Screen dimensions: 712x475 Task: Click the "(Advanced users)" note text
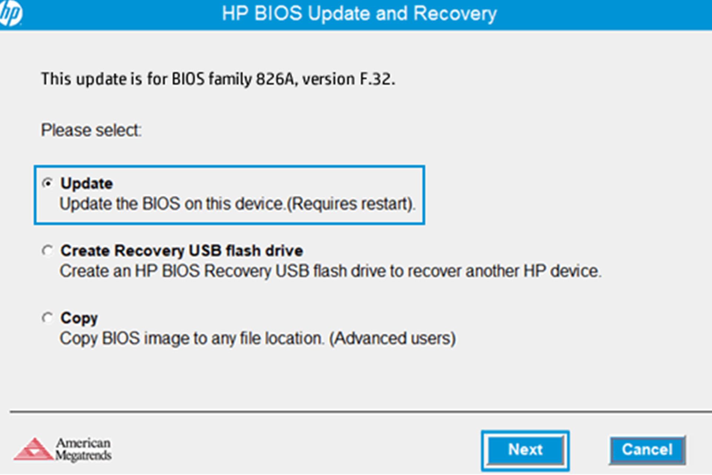click(x=392, y=338)
